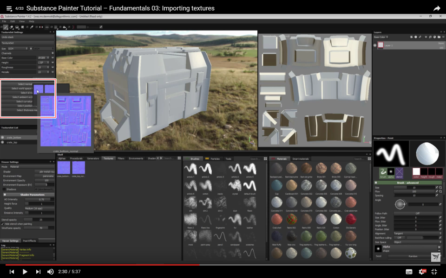Switch to the Post Effects tab
The width and height of the screenshot is (446, 278).
click(x=29, y=241)
